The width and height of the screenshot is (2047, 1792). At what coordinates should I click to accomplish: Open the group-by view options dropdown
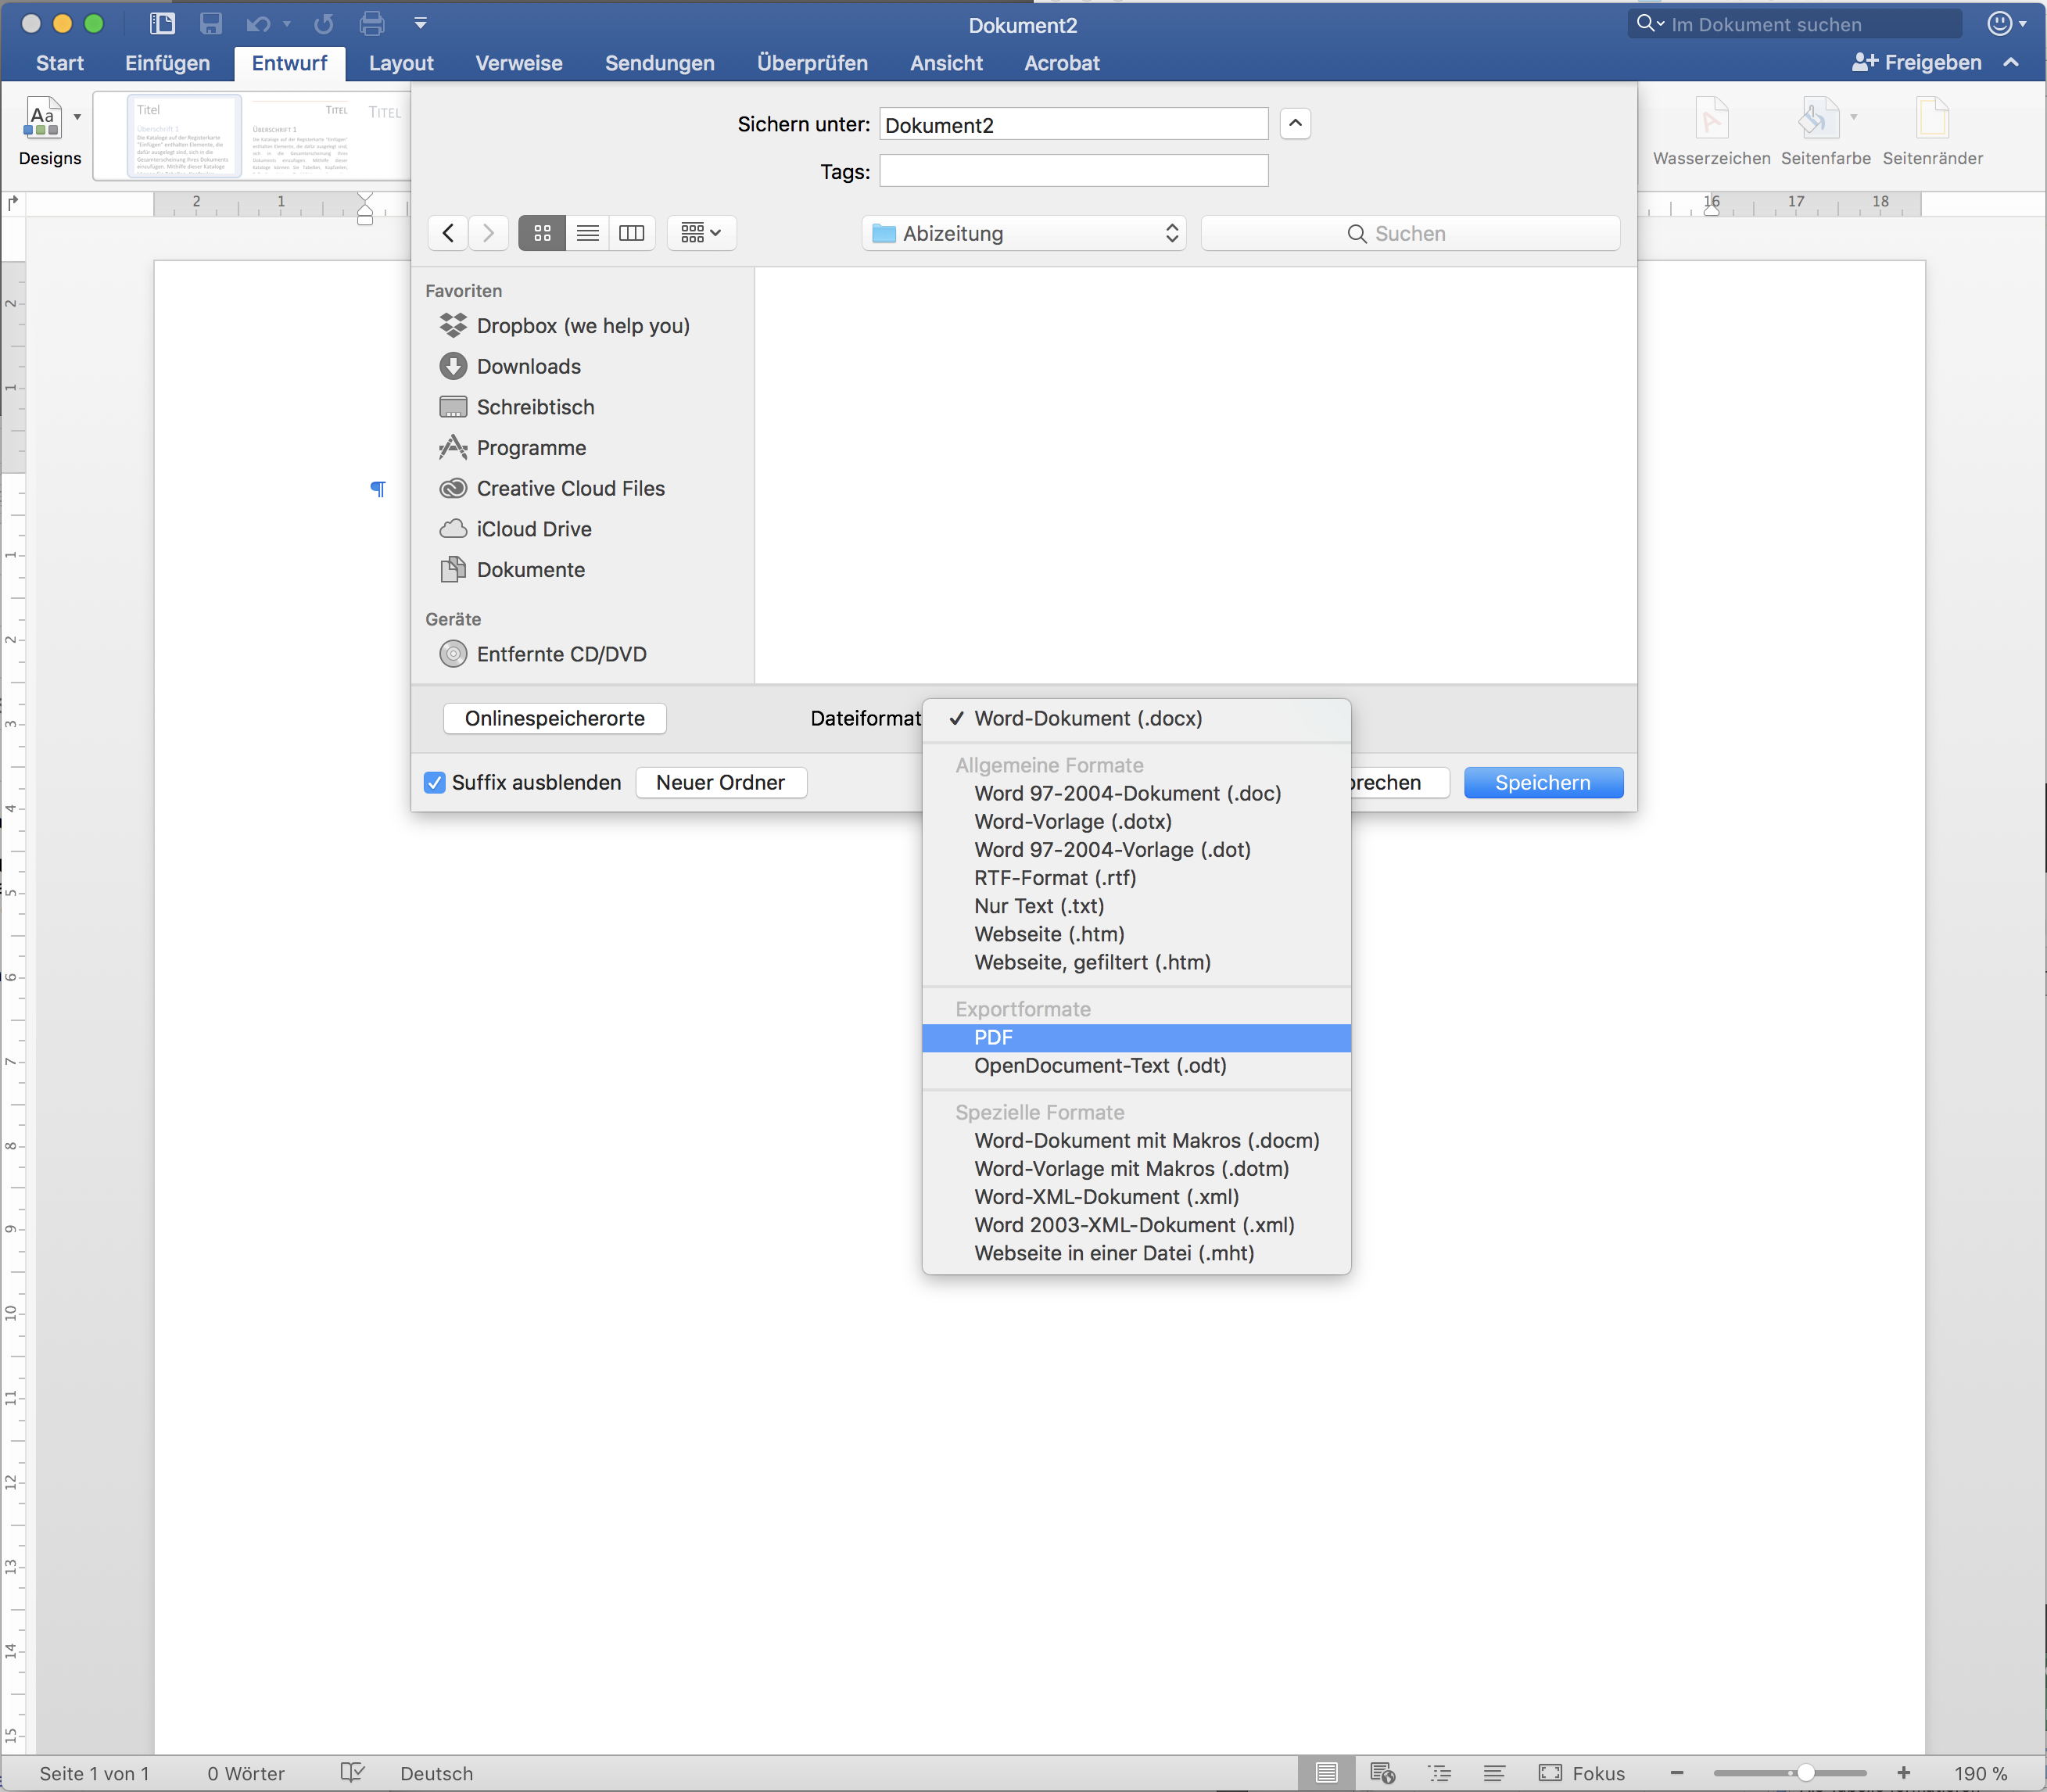701,233
